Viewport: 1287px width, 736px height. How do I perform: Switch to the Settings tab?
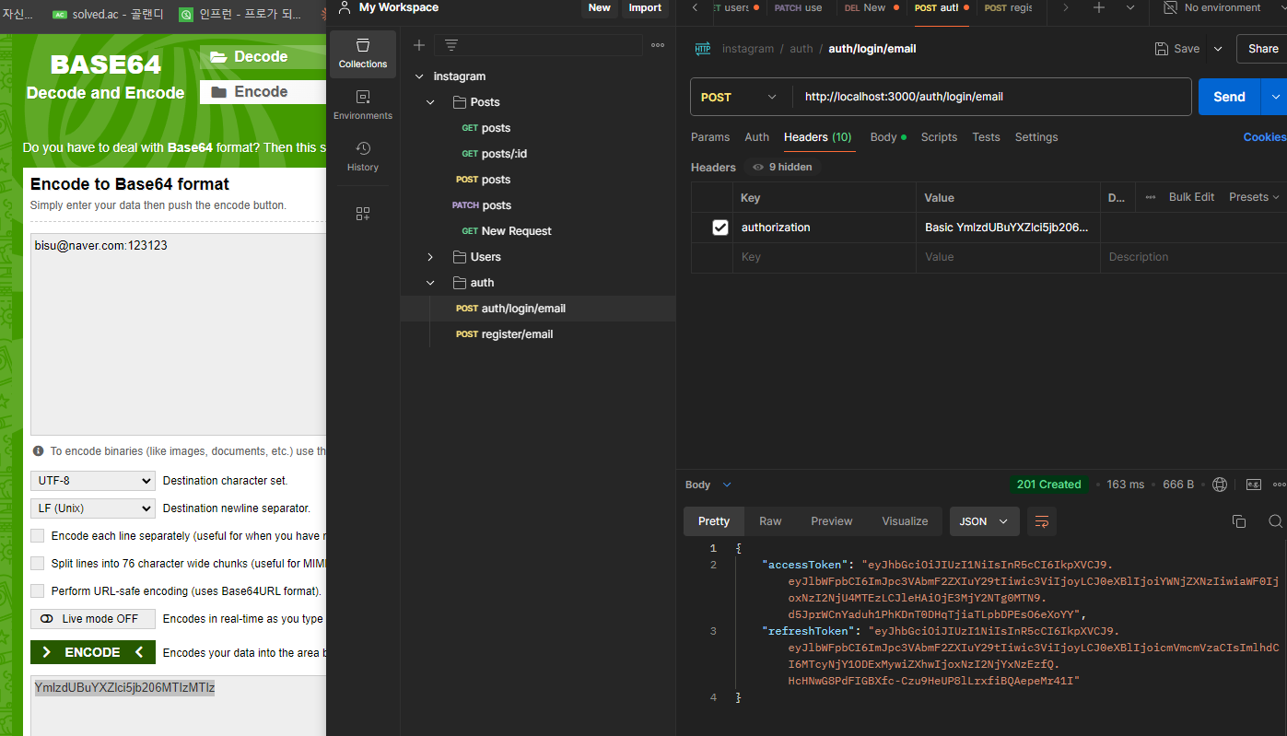click(x=1036, y=137)
